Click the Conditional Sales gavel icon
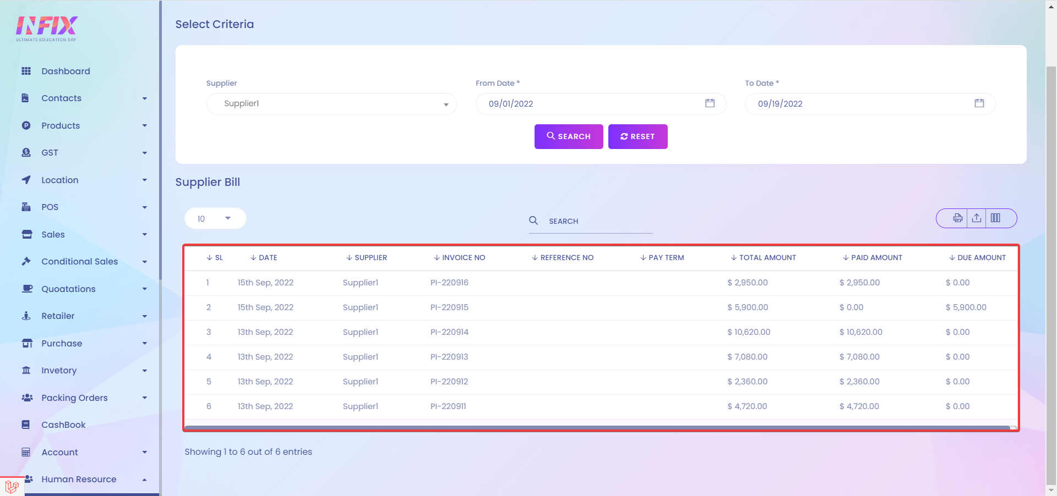The width and height of the screenshot is (1057, 496). 26,261
